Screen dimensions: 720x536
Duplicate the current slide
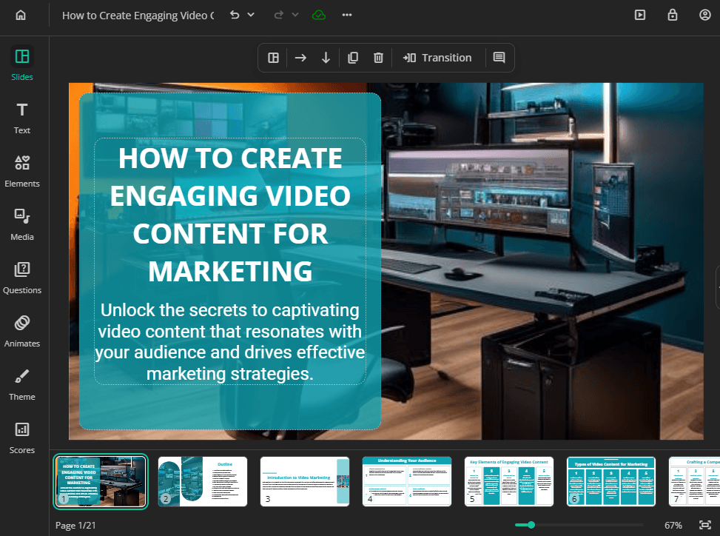[x=353, y=58]
